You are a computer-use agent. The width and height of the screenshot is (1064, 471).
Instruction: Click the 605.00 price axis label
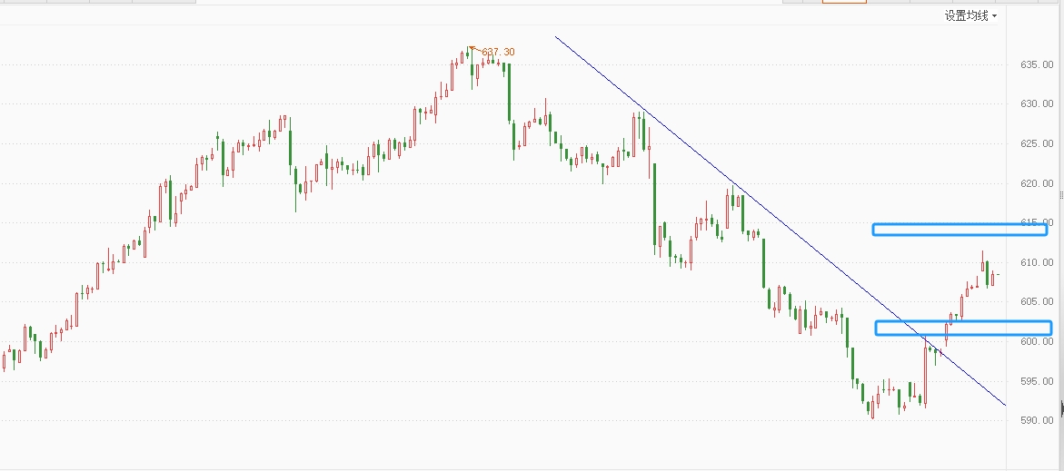[x=1036, y=302]
